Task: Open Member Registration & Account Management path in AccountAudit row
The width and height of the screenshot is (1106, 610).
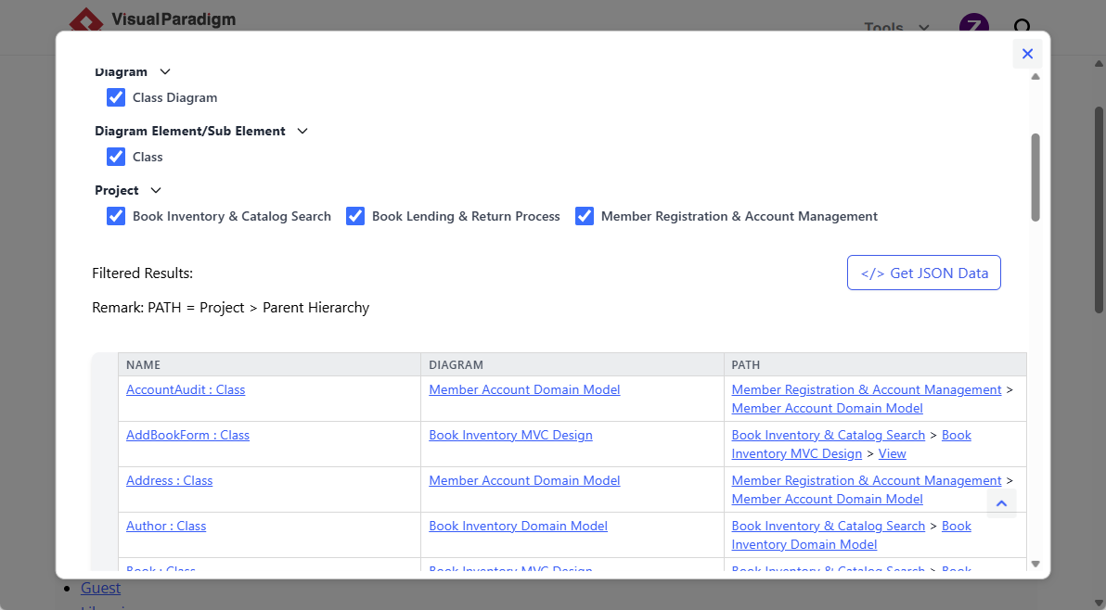Action: tap(867, 389)
